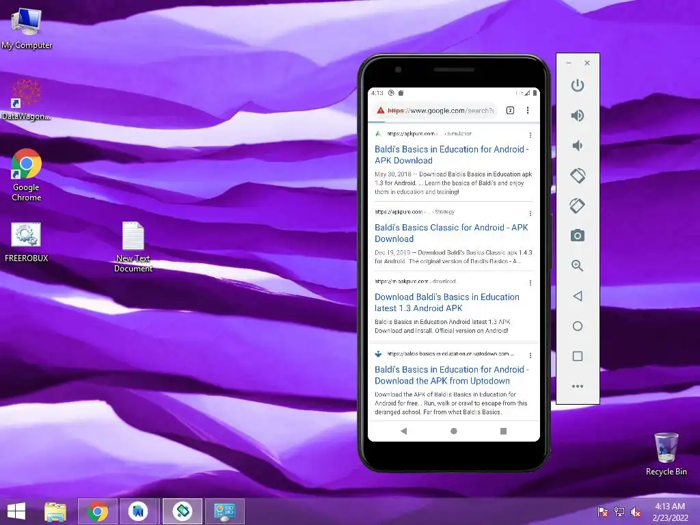Screen dimensions: 700x525
Task: Activate the emulator zoom magnifier icon
Action: pos(577,266)
